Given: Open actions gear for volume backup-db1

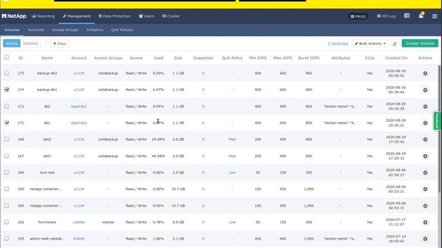Looking at the screenshot, I should tap(425, 90).
